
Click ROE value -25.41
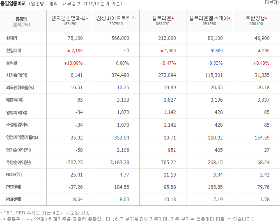point(76,174)
